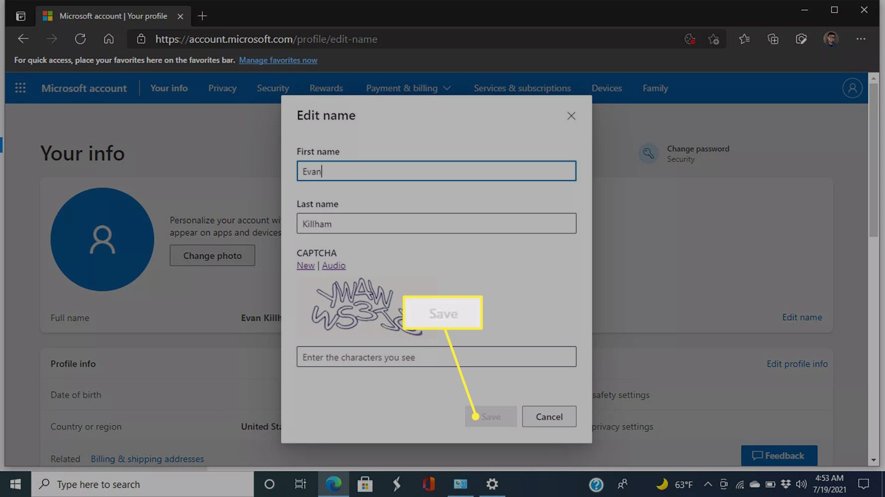Add page to favorites star icon
885x497 pixels.
714,39
